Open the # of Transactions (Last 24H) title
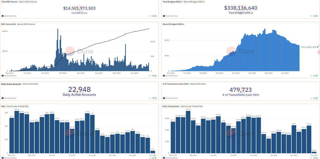Screen dimensions: 320x159 coord(175,84)
